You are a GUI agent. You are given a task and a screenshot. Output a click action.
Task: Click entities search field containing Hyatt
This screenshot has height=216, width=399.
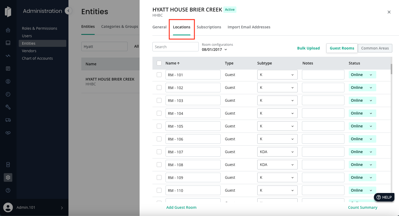click(104, 47)
